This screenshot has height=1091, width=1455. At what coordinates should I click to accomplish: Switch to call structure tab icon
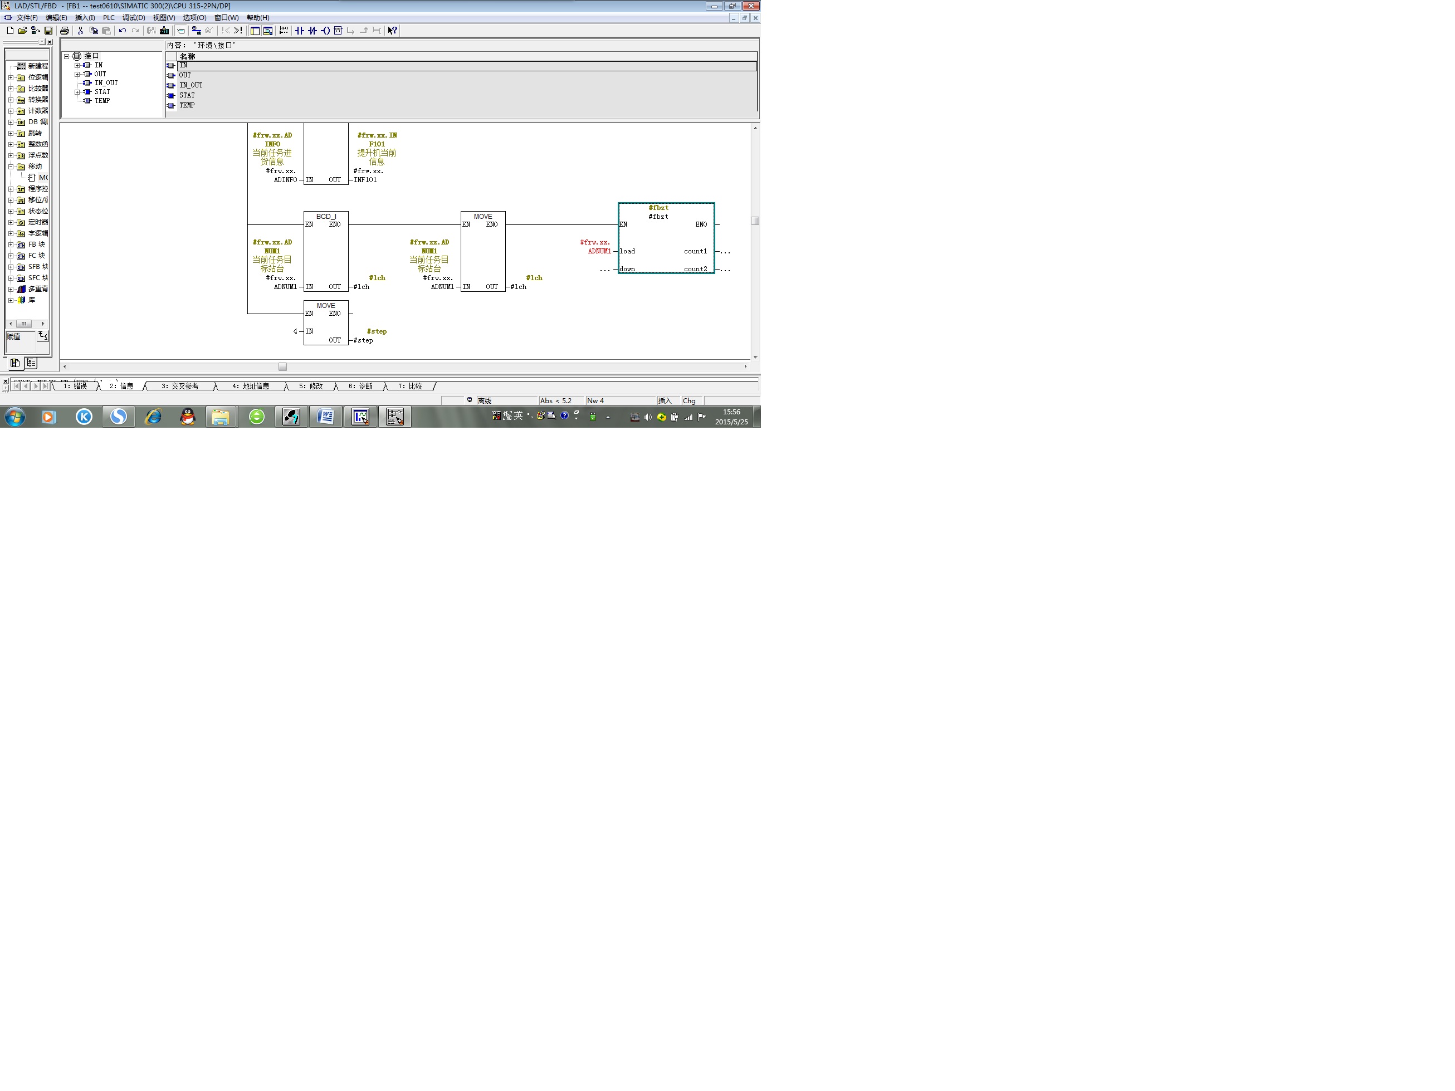(31, 363)
